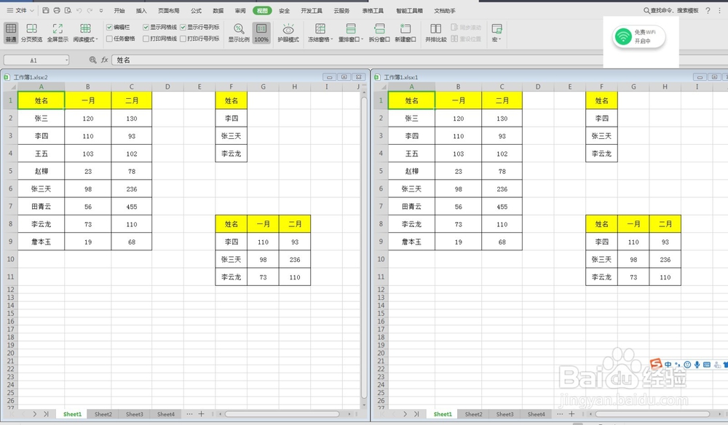The height and width of the screenshot is (425, 728).
Task: Turn on 护眼模式 eye protection mode
Action: coord(288,33)
